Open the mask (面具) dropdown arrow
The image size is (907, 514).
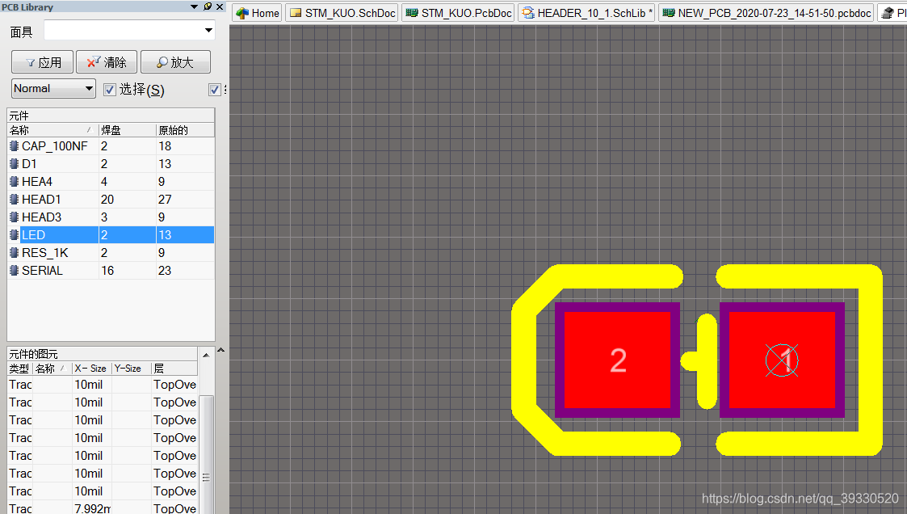(x=208, y=30)
